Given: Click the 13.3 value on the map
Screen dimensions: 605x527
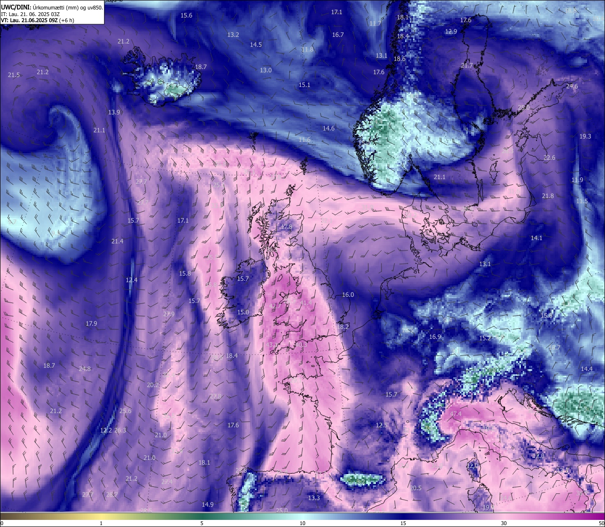Looking at the screenshot, I should point(314,498).
